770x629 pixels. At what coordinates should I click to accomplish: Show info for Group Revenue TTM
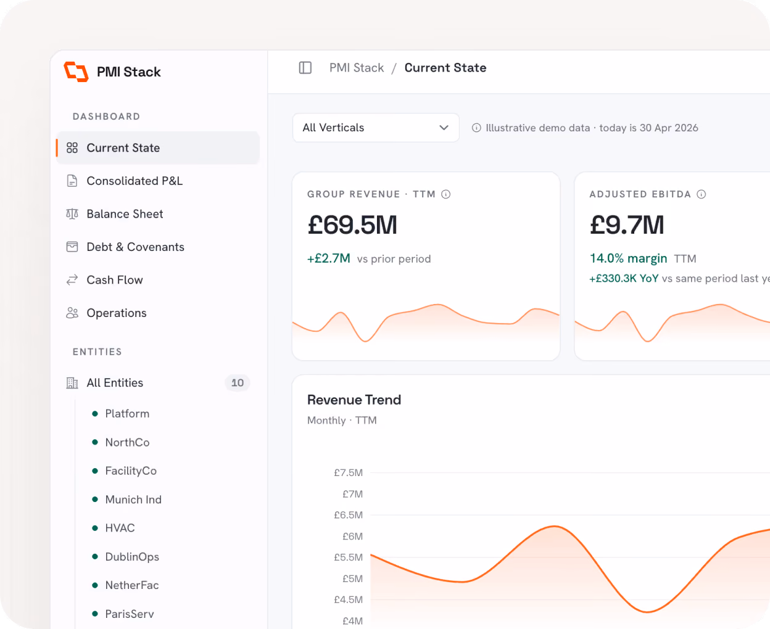pyautogui.click(x=446, y=194)
